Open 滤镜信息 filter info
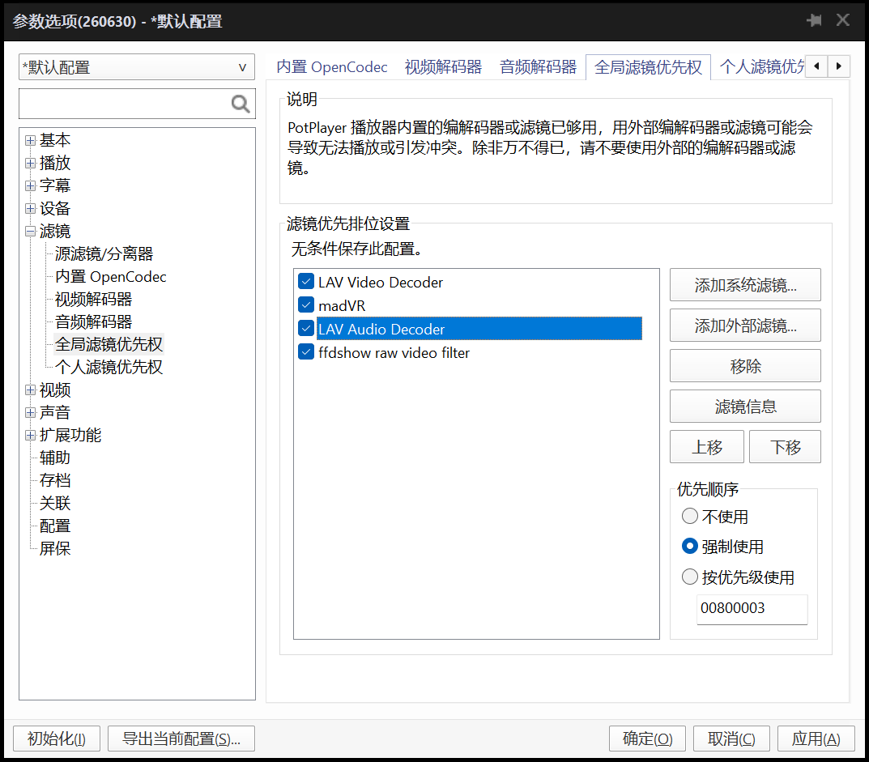 click(745, 407)
